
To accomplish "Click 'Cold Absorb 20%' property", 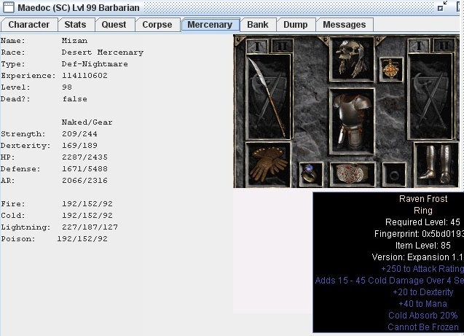I will click(x=423, y=316).
